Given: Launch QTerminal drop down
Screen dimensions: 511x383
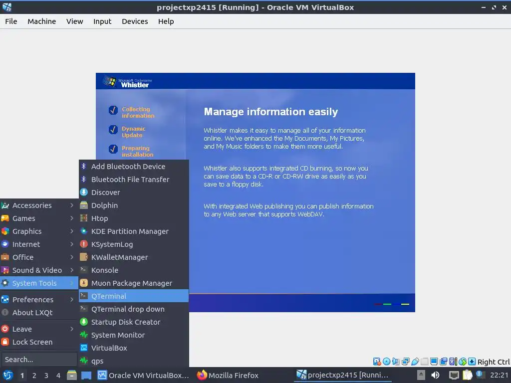Looking at the screenshot, I should click(x=134, y=309).
